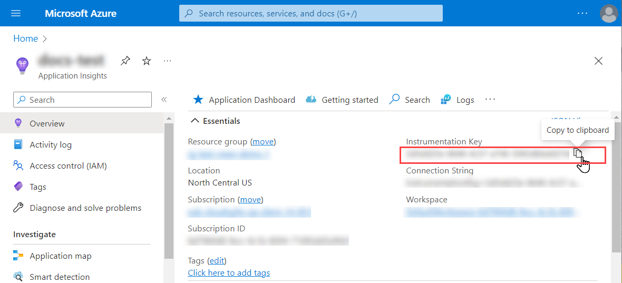This screenshot has height=283, width=622.
Task: Open Application Dashboard from the toolbar
Action: pyautogui.click(x=244, y=100)
